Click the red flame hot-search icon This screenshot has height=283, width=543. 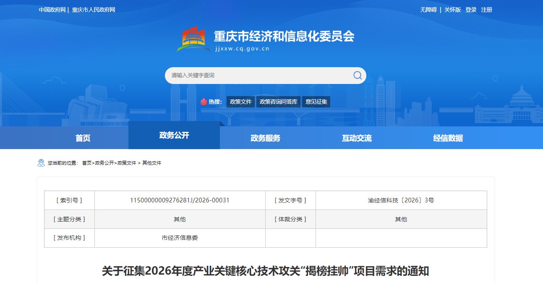point(204,102)
